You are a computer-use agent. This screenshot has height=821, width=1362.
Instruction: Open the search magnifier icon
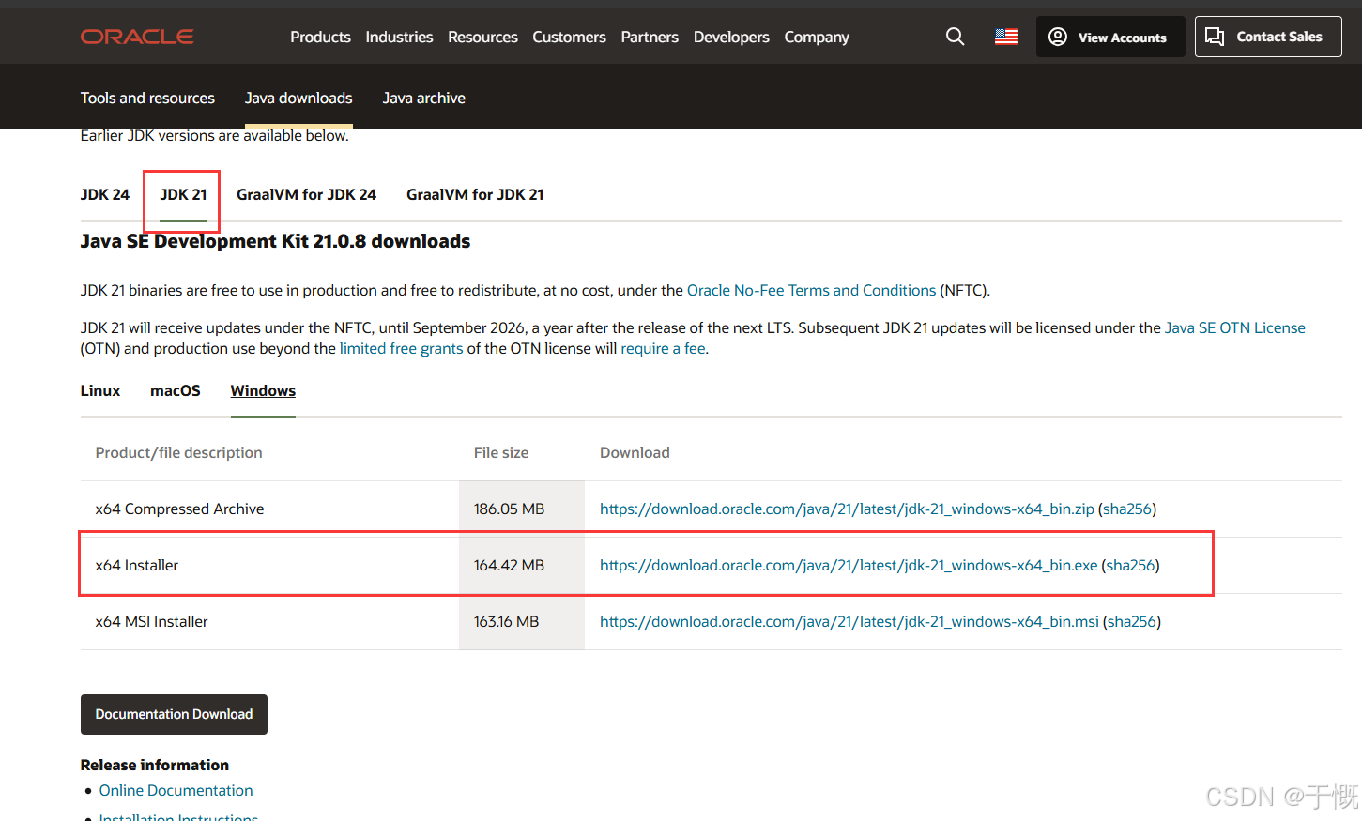955,37
